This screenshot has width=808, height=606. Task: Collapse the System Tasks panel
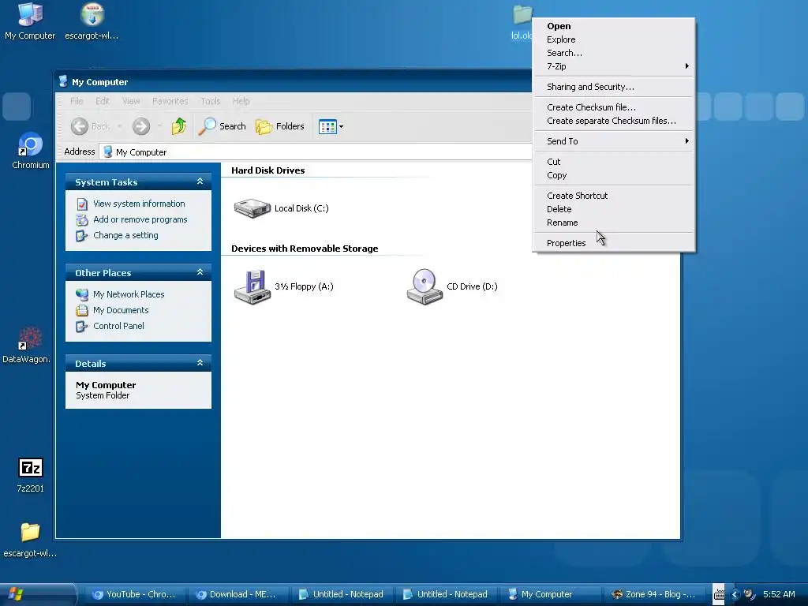click(x=200, y=181)
